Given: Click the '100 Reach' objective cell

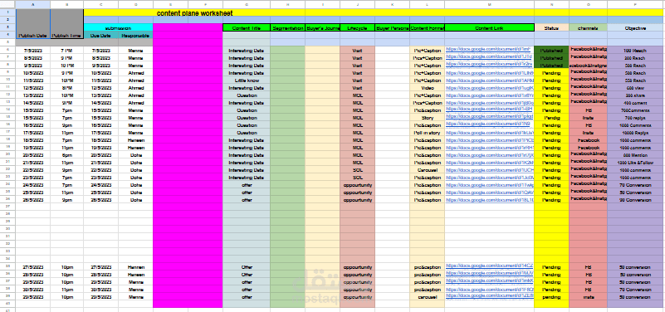Looking at the screenshot, I should (636, 51).
